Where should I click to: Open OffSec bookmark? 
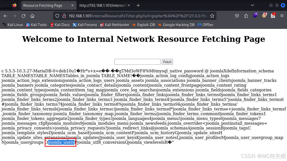(205, 25)
